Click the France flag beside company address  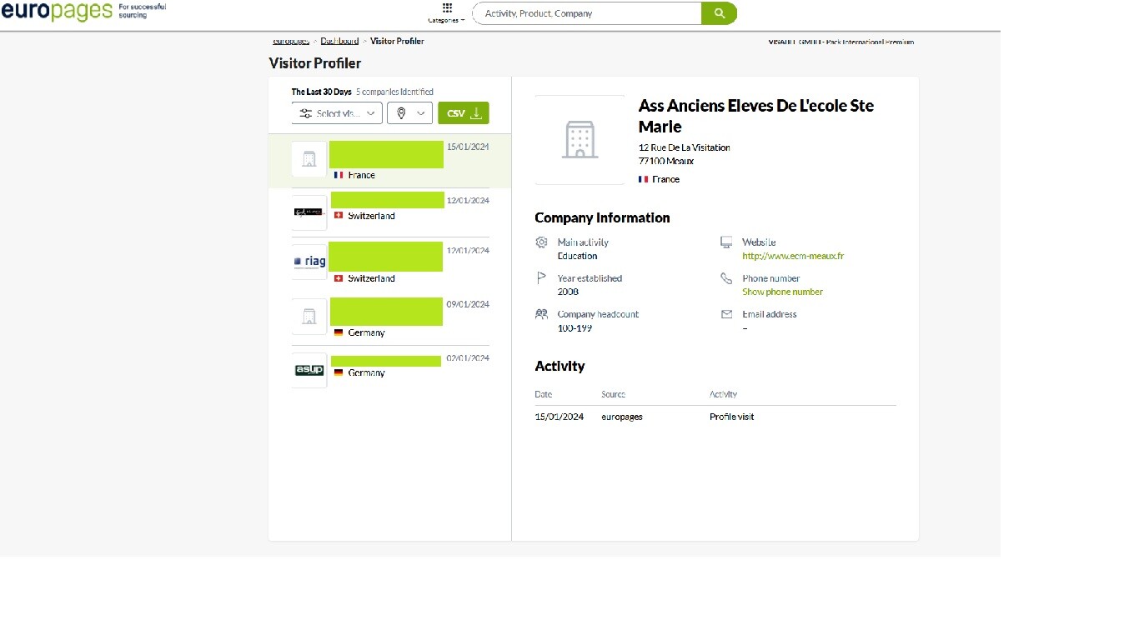[643, 179]
